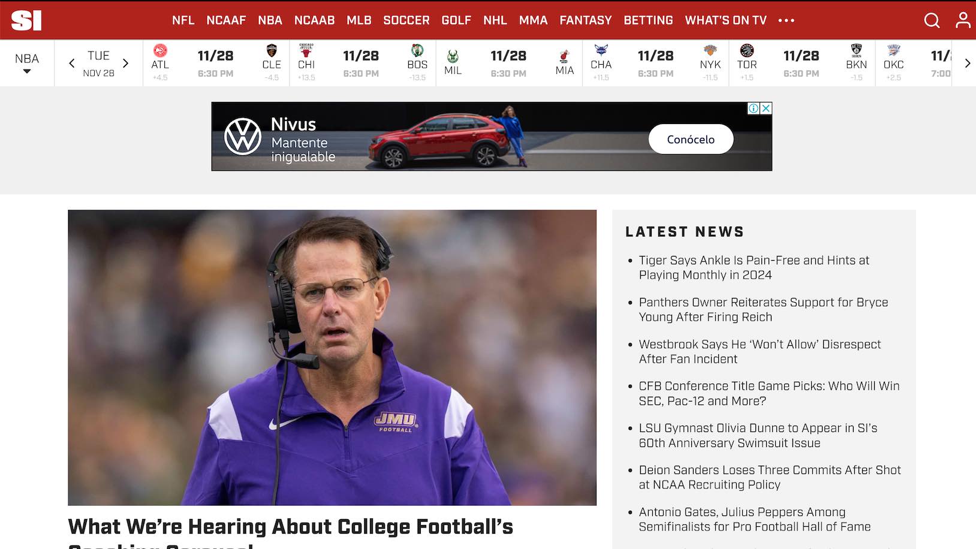Image resolution: width=976 pixels, height=549 pixels.
Task: Open College Football's coaching headline
Action: (x=291, y=532)
